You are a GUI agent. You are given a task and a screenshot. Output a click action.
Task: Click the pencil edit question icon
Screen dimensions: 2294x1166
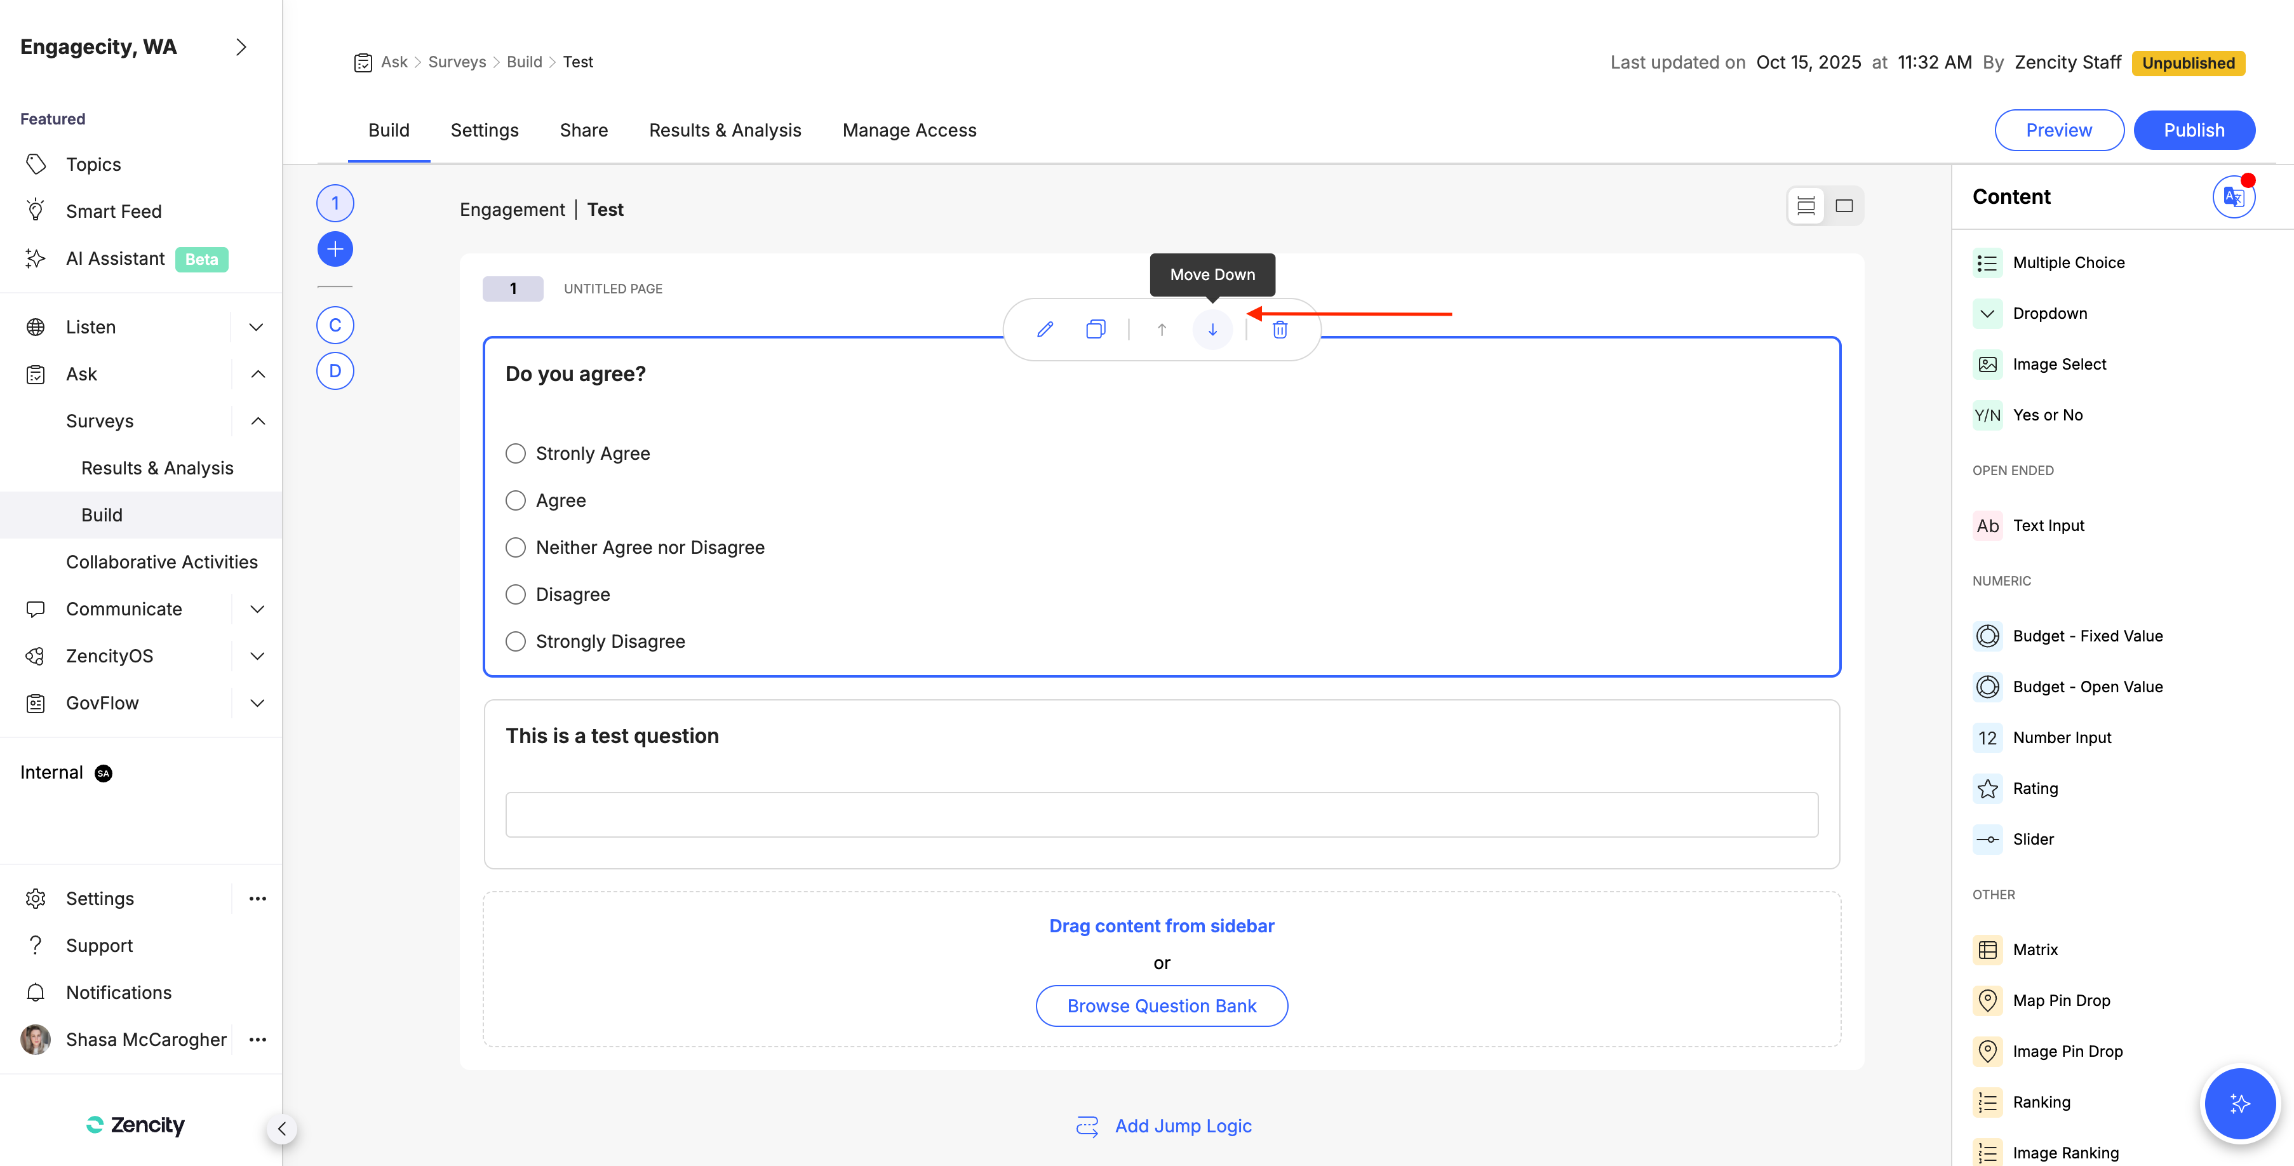[x=1045, y=330]
